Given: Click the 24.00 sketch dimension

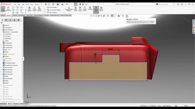Looking at the screenshot, I should 110,49.
